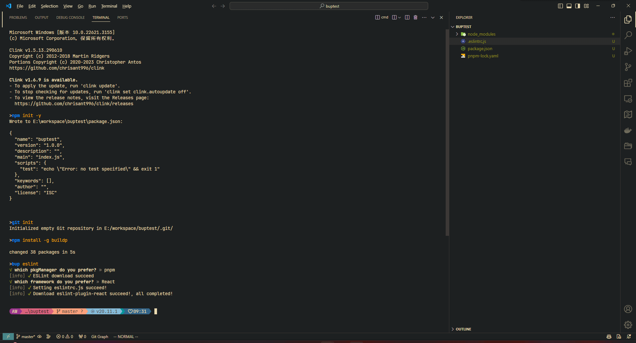636x343 pixels.
Task: Click the notifications bell in status bar
Action: pyautogui.click(x=629, y=336)
